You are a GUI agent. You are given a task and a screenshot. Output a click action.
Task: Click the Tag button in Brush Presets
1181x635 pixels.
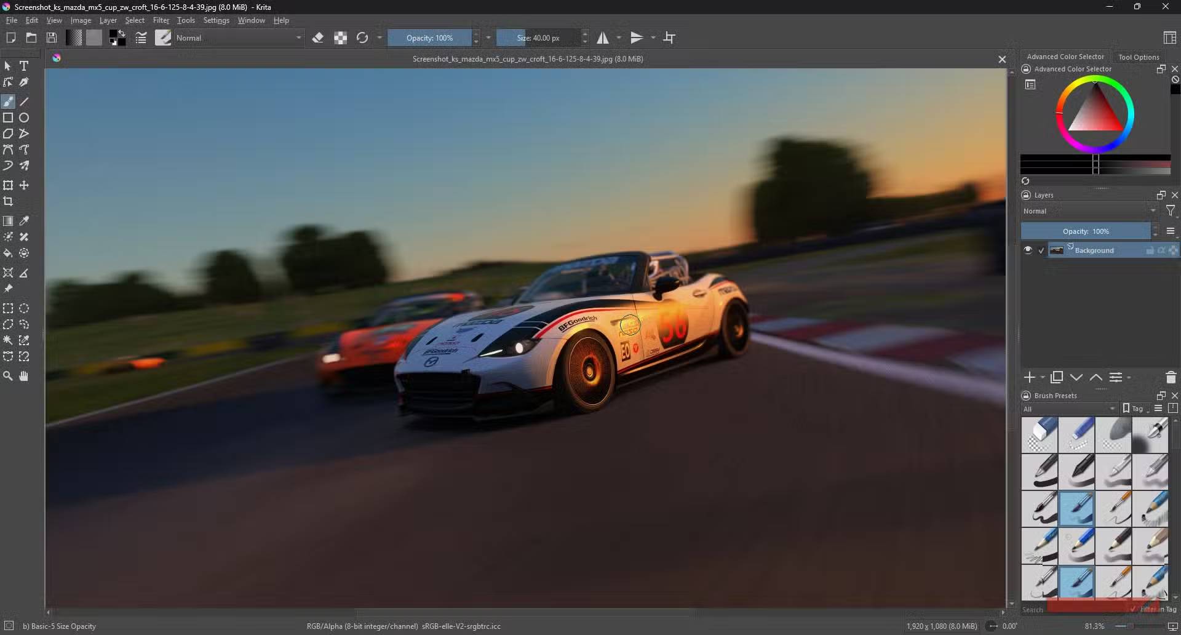pos(1133,409)
